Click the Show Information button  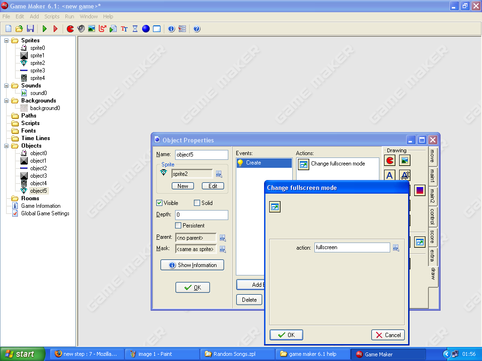(x=192, y=265)
